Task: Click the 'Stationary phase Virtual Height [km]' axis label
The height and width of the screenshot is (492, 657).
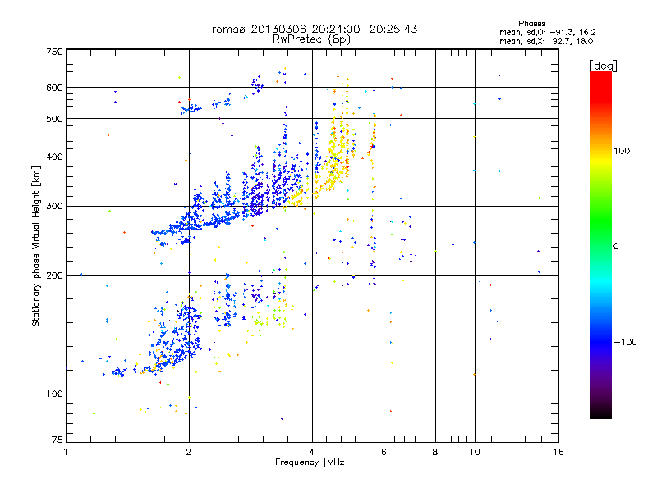Action: click(36, 247)
